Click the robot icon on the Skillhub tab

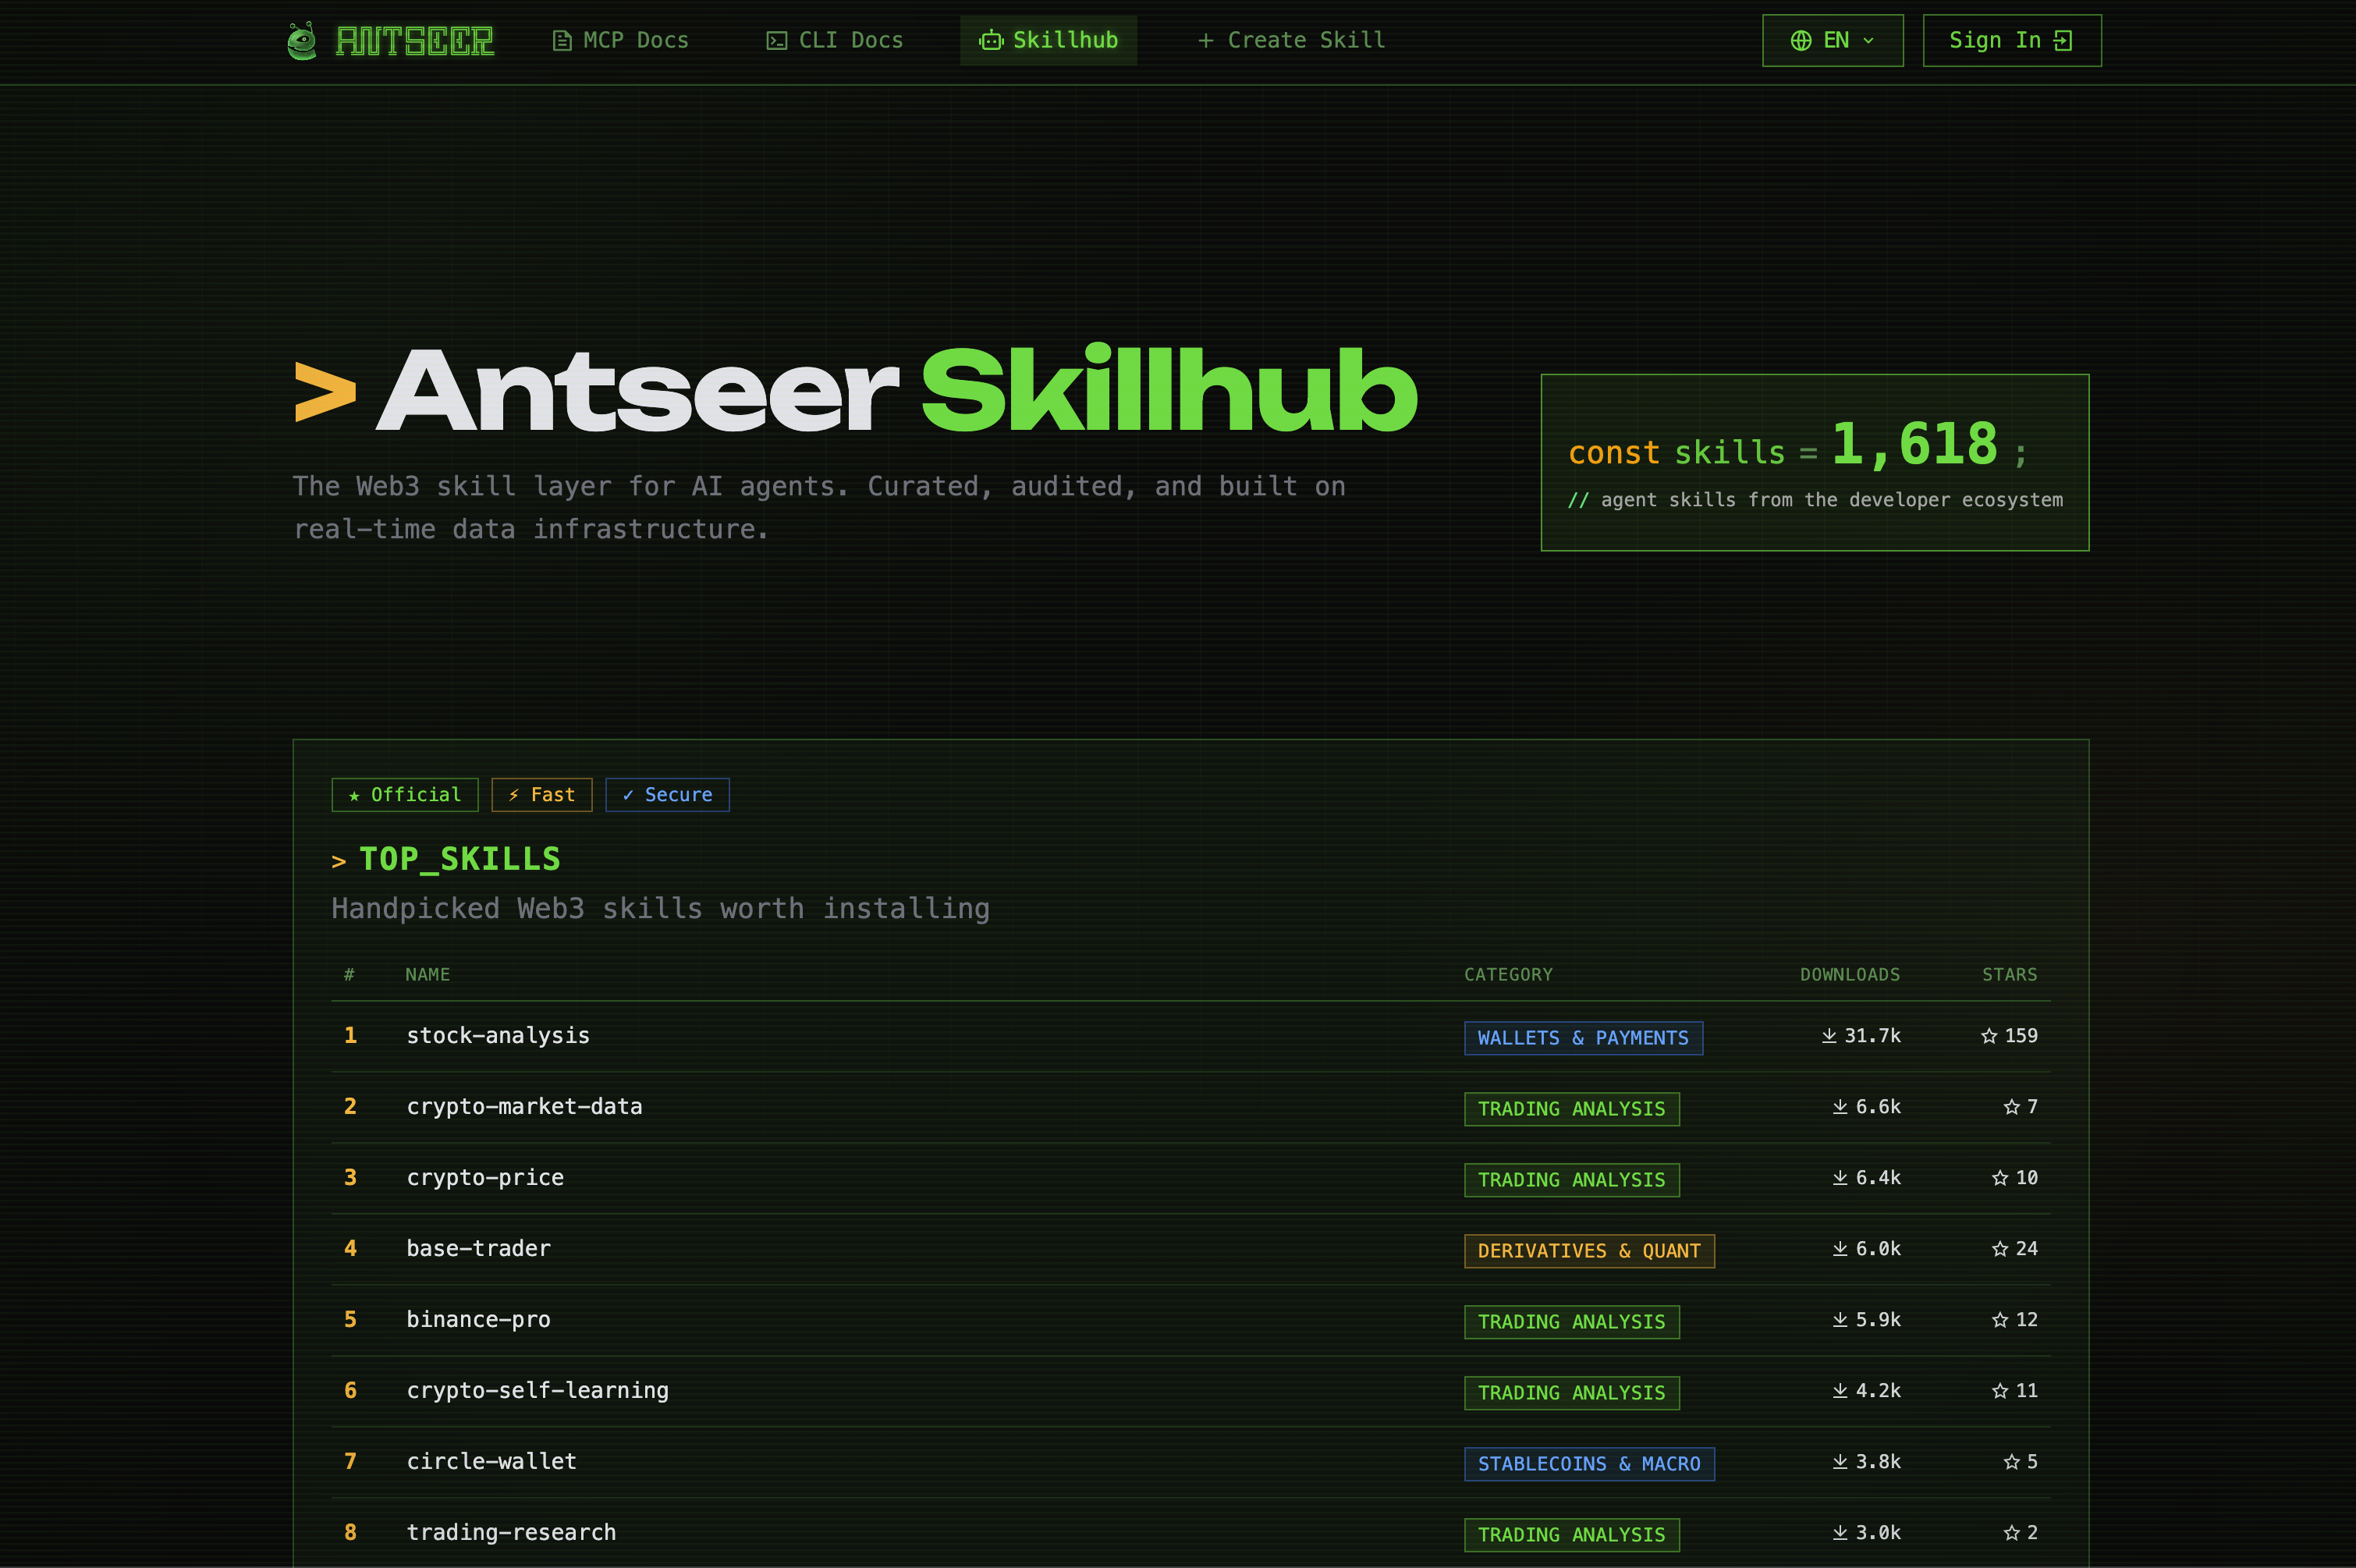tap(991, 40)
